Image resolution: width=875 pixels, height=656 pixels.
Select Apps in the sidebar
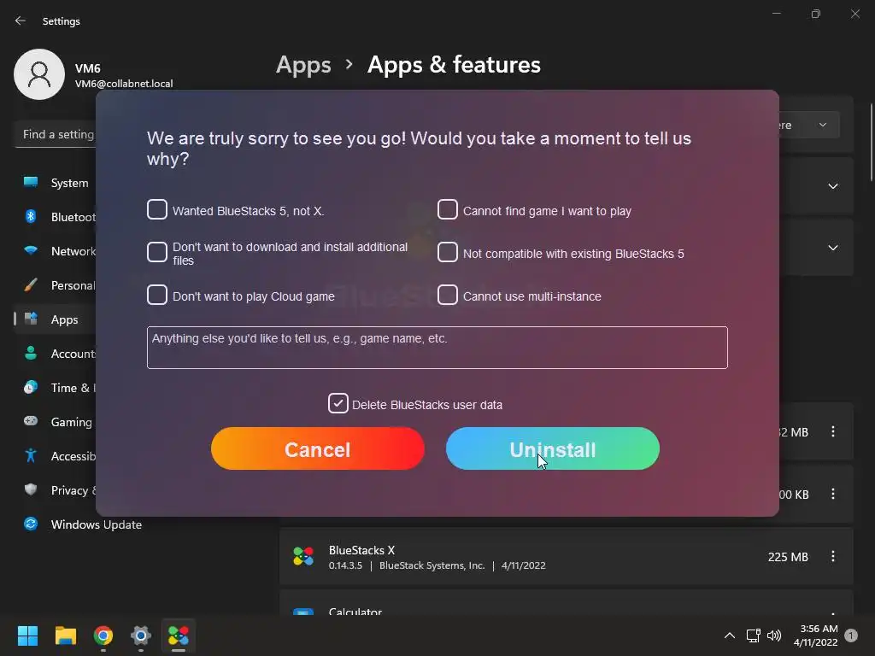pos(56,319)
